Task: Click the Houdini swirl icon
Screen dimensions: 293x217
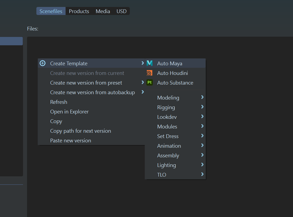Action: point(150,73)
